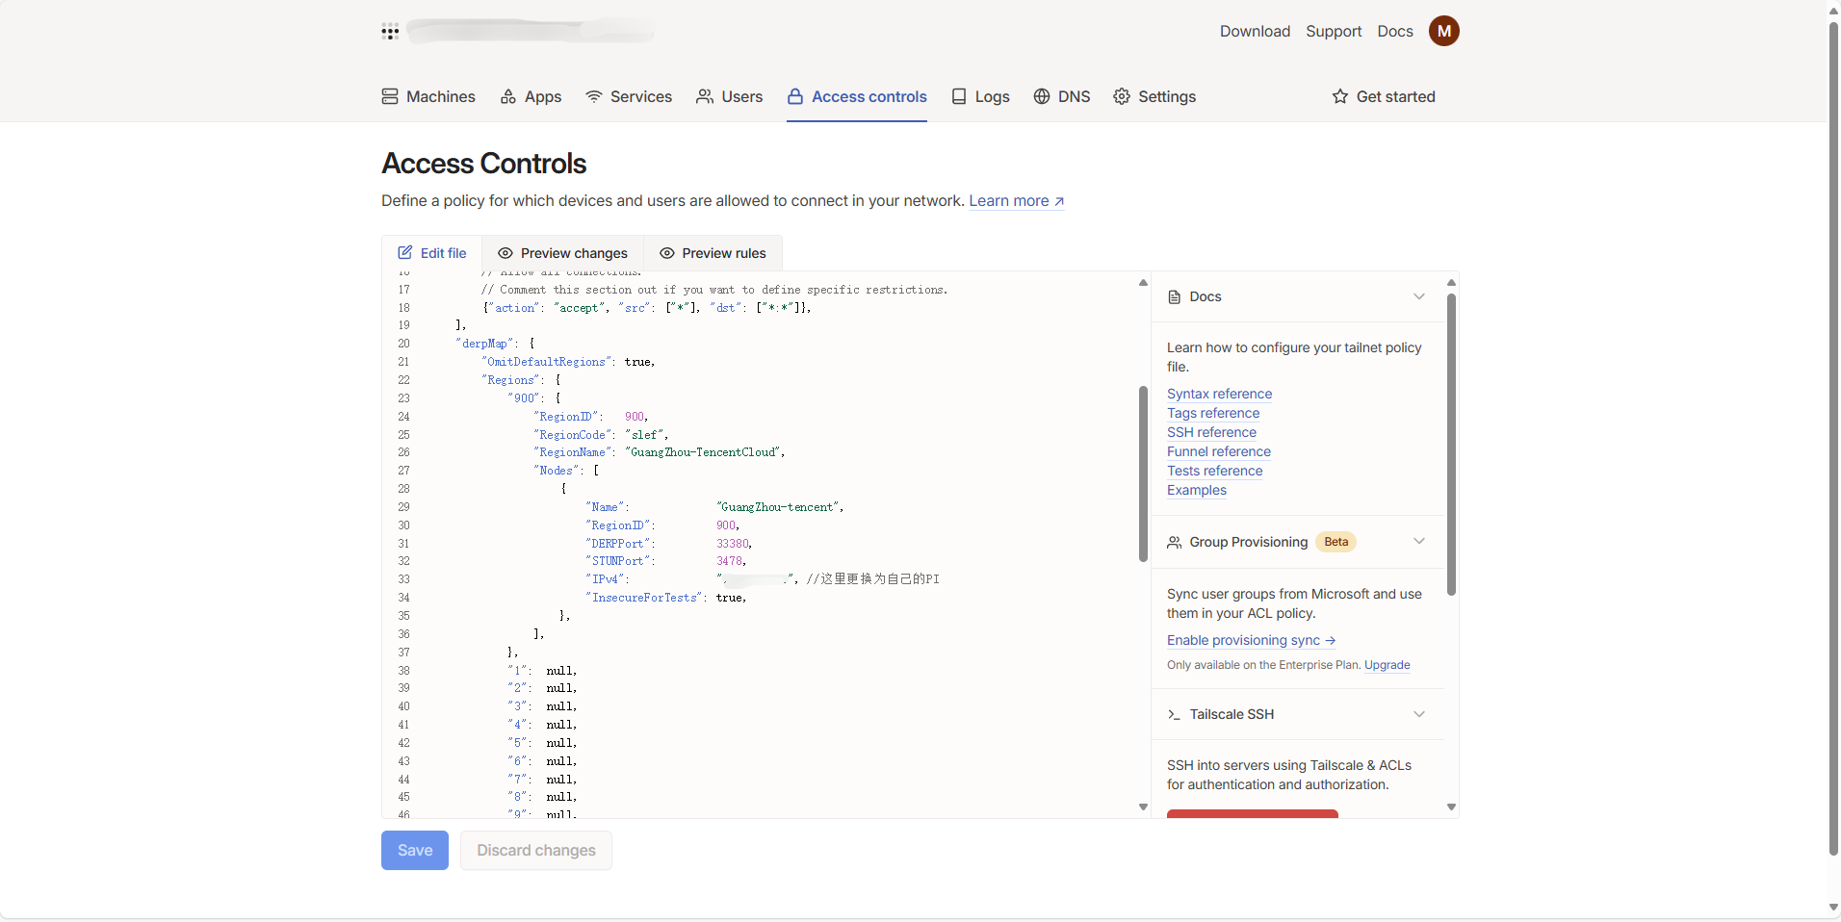Open the Tests reference link

coord(1214,471)
